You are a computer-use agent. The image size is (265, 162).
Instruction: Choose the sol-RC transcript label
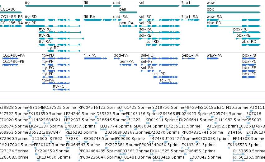[145, 16]
